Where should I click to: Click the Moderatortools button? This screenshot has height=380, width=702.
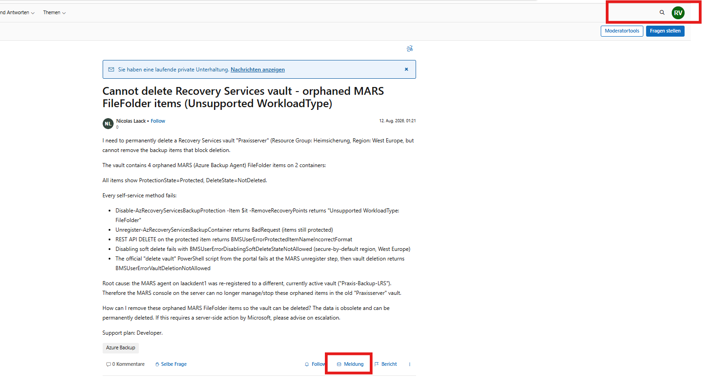pyautogui.click(x=622, y=31)
